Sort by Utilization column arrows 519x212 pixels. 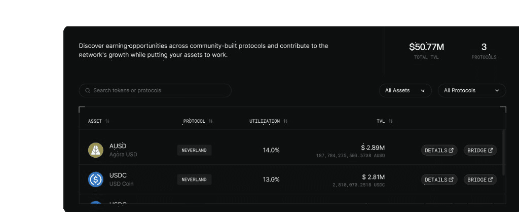coord(286,121)
